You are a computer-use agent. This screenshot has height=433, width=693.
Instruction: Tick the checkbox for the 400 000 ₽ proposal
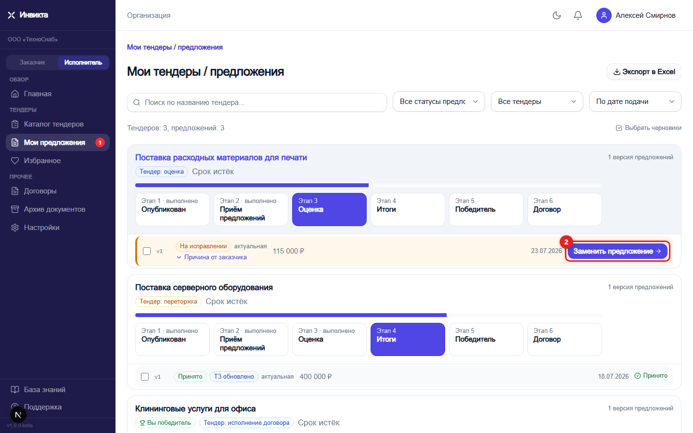click(145, 377)
